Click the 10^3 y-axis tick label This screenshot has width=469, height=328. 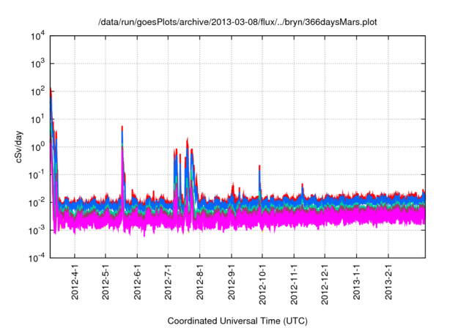click(x=37, y=64)
